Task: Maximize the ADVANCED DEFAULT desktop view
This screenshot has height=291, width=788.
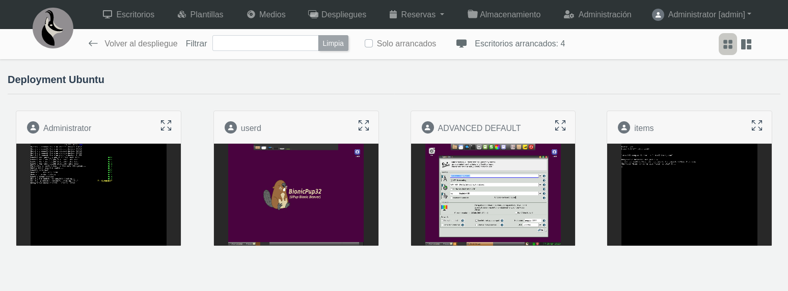Action: tap(560, 125)
